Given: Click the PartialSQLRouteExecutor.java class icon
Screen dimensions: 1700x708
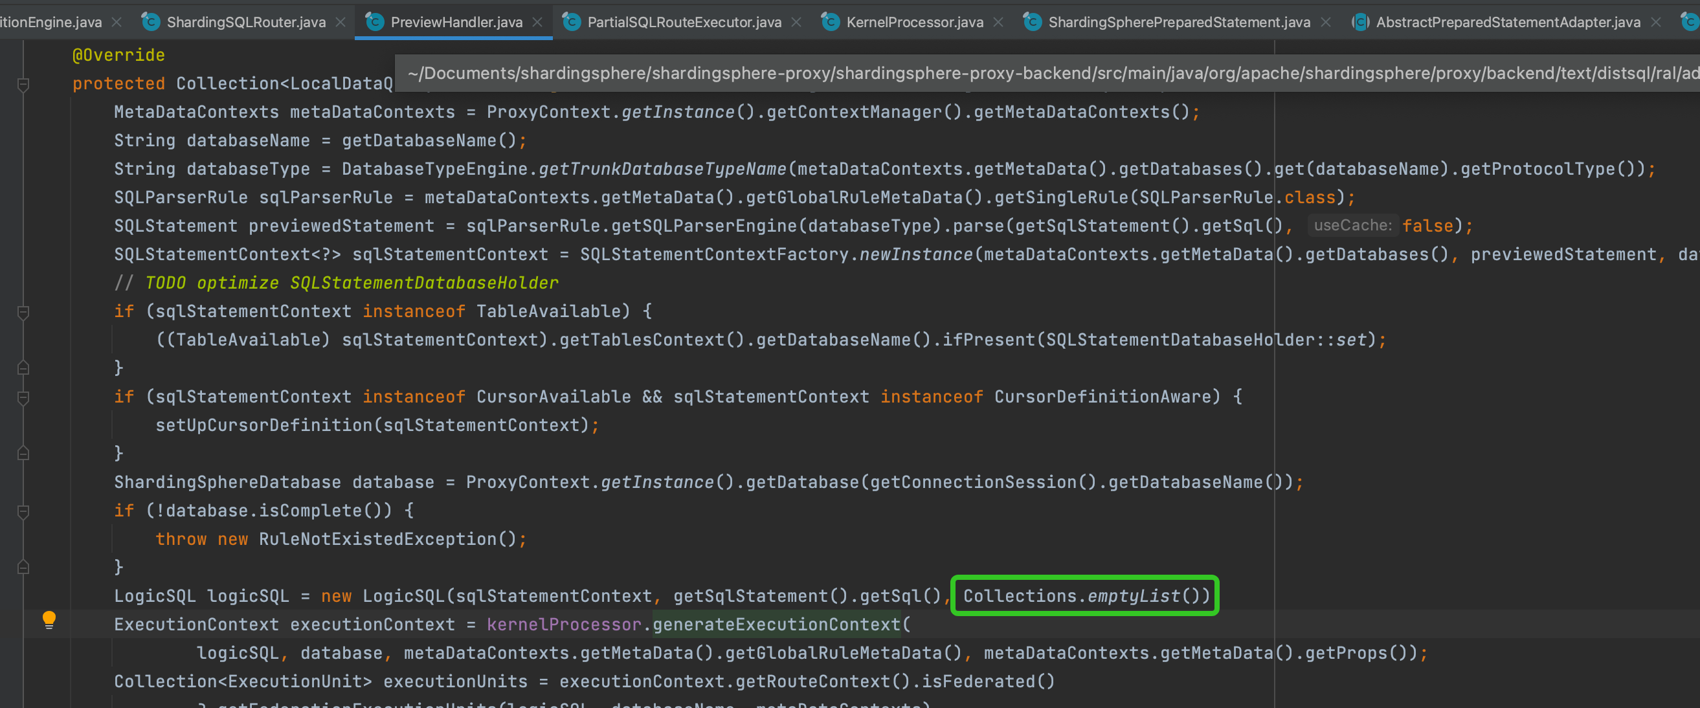Looking at the screenshot, I should 572,22.
